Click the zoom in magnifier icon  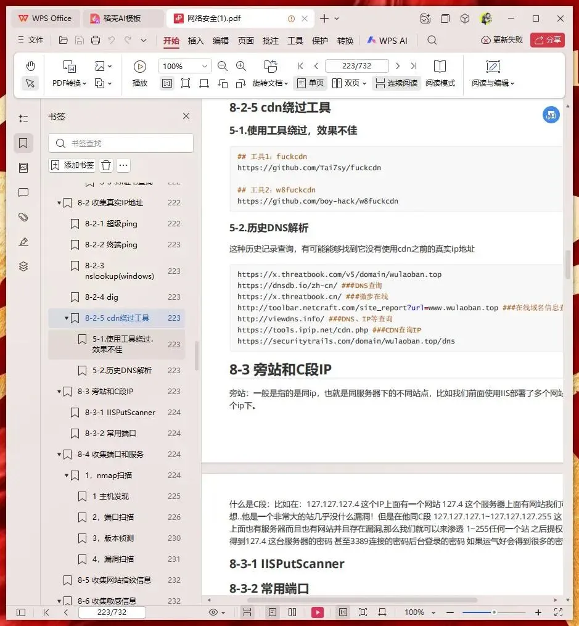click(241, 66)
